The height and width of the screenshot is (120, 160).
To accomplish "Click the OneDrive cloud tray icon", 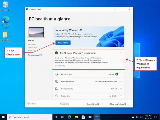I will tap(133, 117).
